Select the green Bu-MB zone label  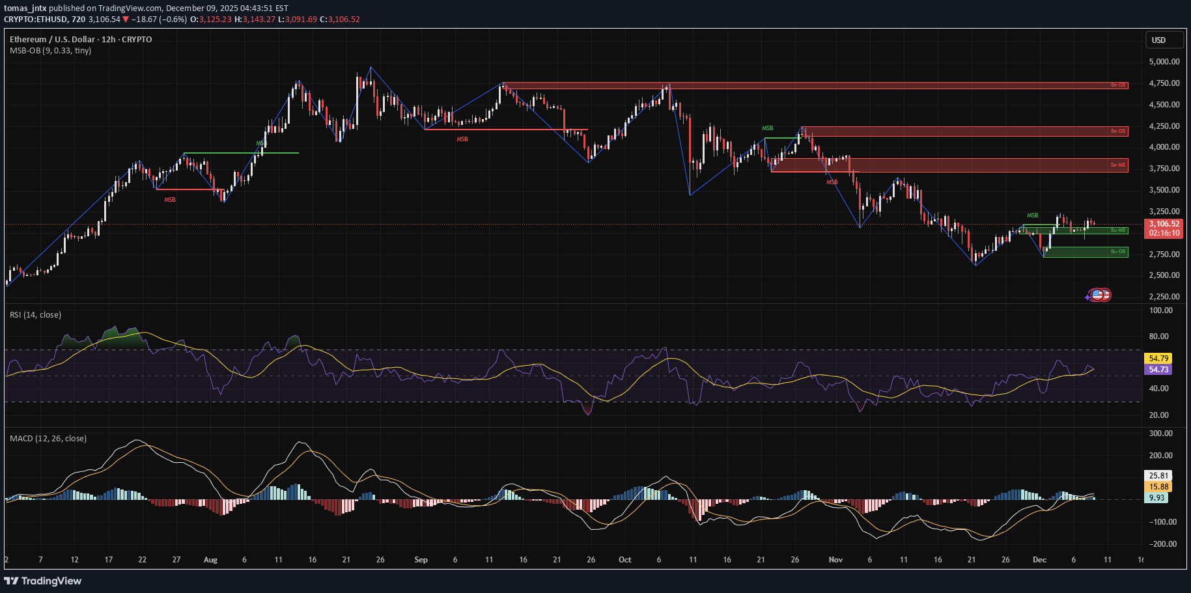pyautogui.click(x=1117, y=230)
